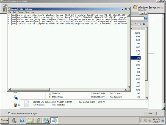
Task: Open the Edit menu in Notepad
Action: (x=15, y=12)
